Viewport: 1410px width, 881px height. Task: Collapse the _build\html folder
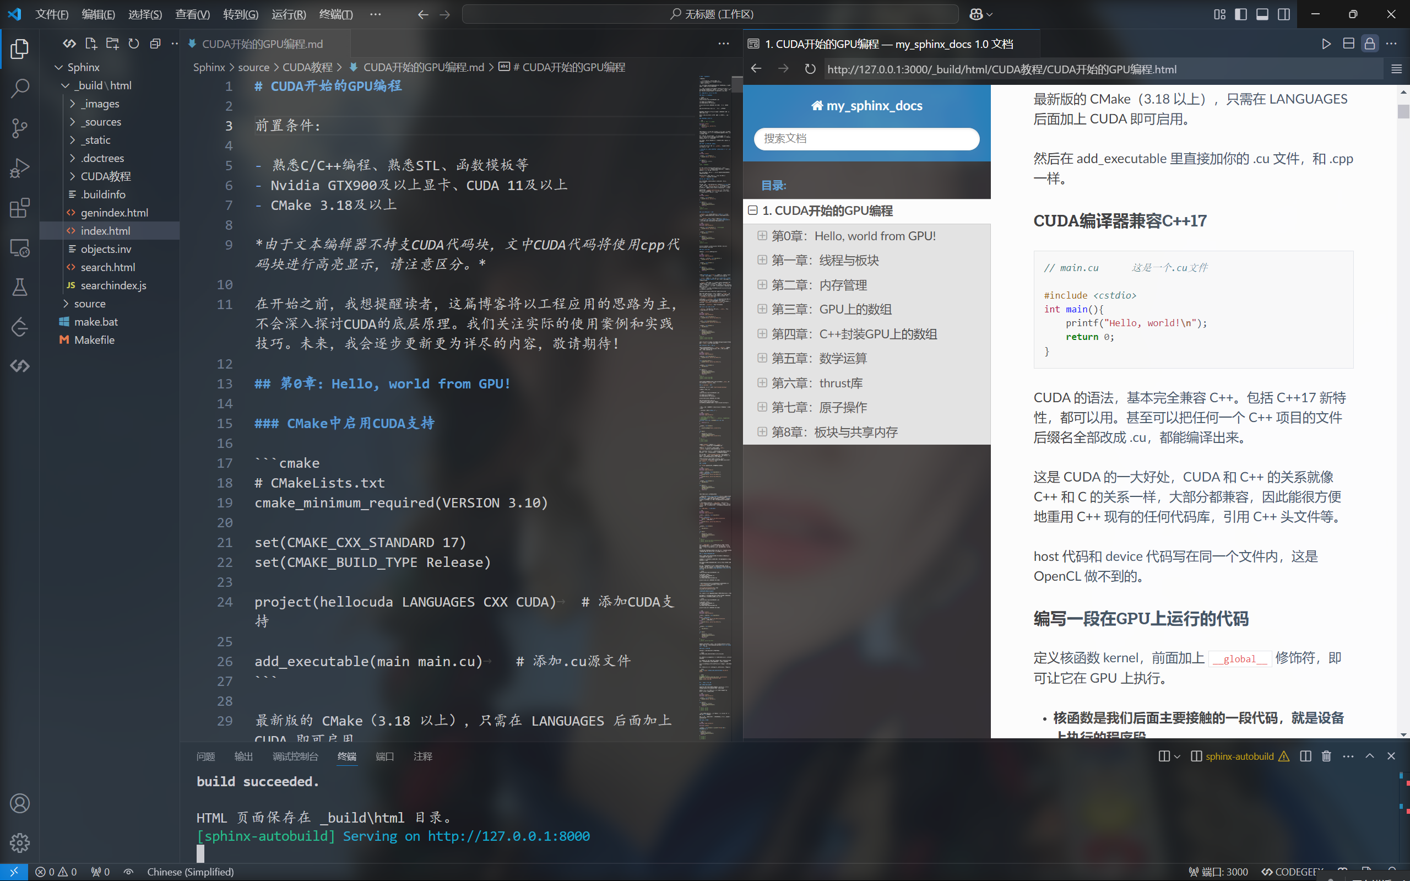point(66,85)
